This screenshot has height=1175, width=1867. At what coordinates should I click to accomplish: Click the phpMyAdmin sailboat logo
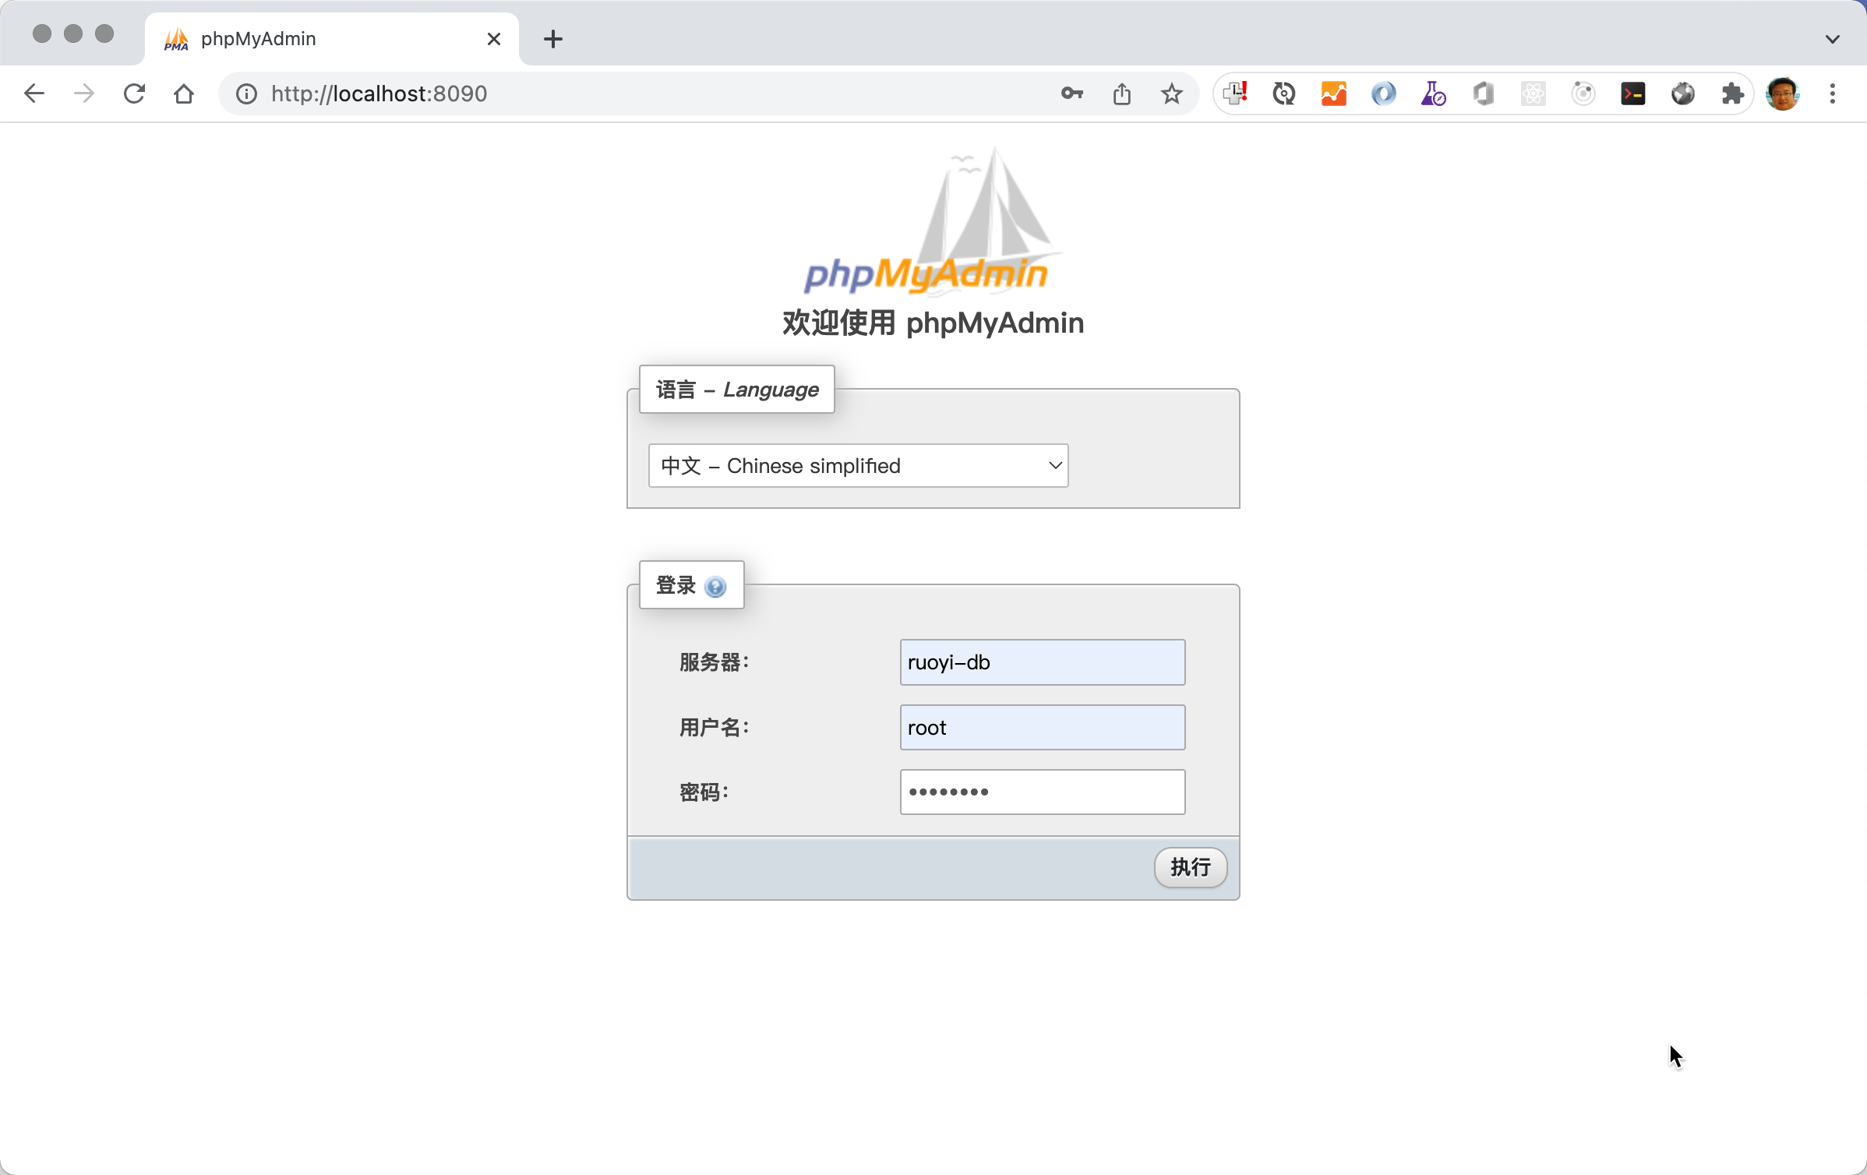click(x=933, y=221)
